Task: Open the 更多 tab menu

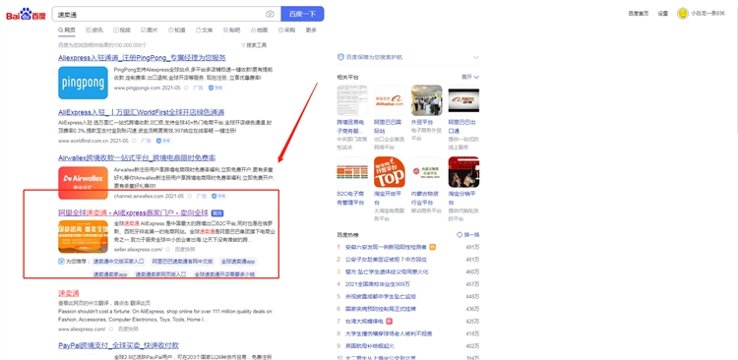Action: (x=311, y=30)
